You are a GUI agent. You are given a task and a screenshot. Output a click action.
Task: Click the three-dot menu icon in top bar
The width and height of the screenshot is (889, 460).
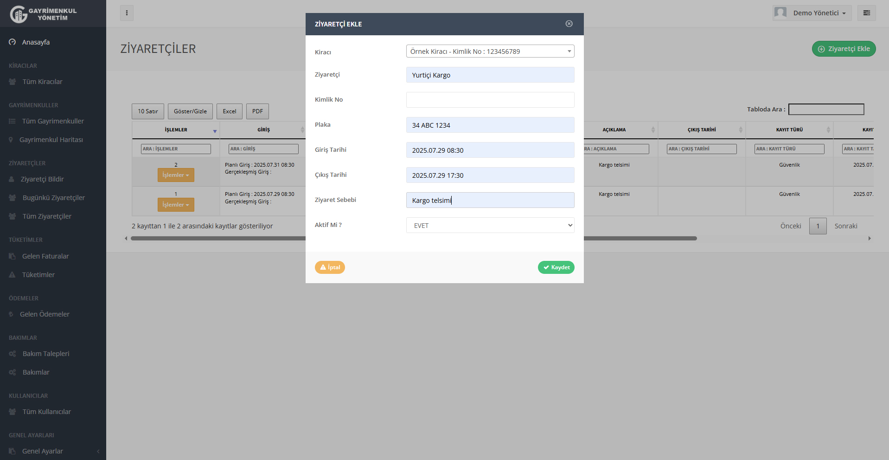tap(127, 13)
